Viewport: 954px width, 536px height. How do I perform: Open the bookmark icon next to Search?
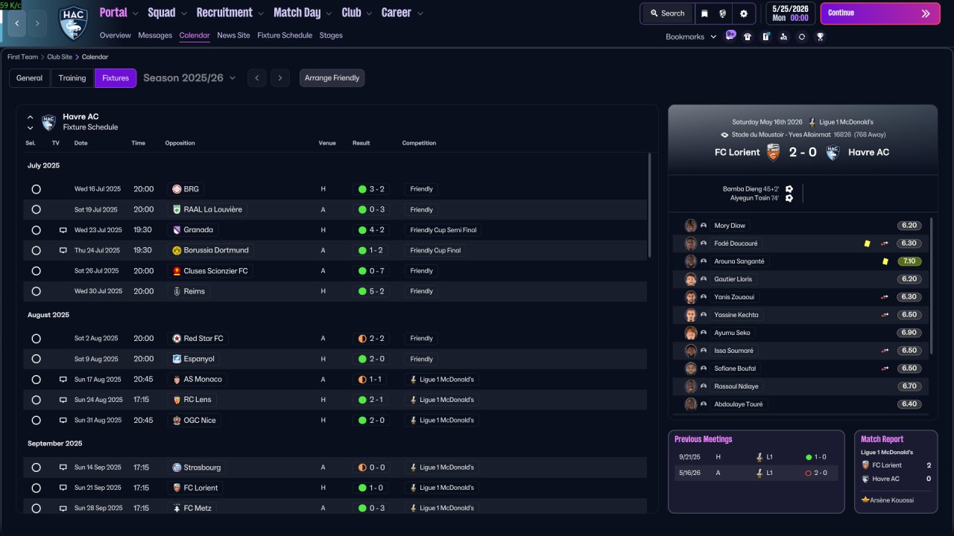click(x=705, y=13)
